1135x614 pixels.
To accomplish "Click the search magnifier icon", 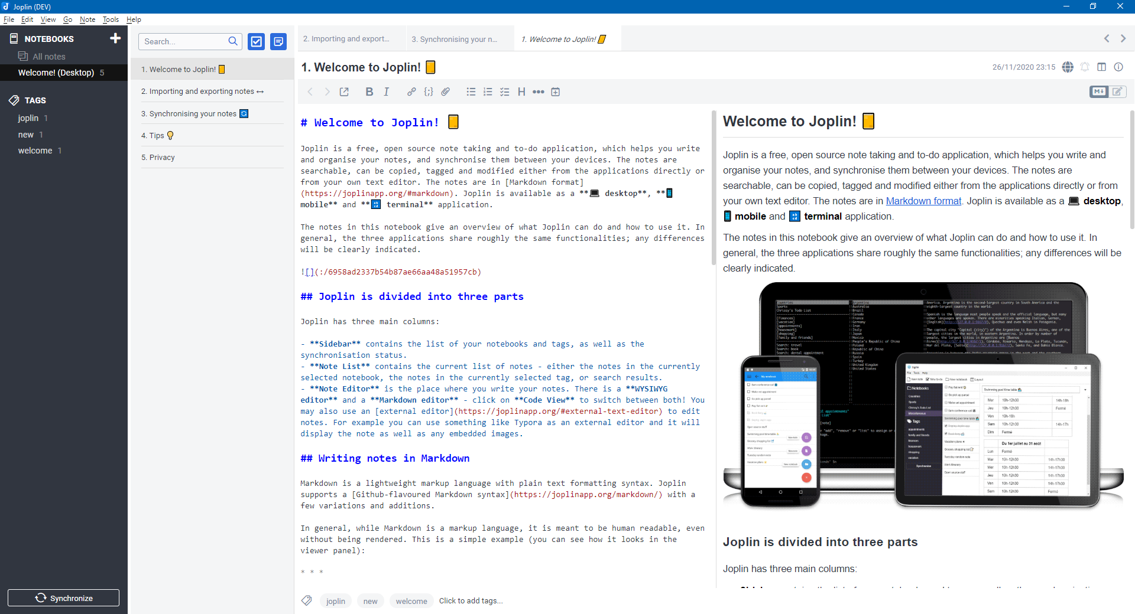I will pyautogui.click(x=233, y=41).
